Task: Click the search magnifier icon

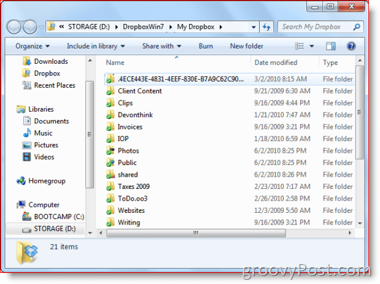Action: pyautogui.click(x=357, y=27)
